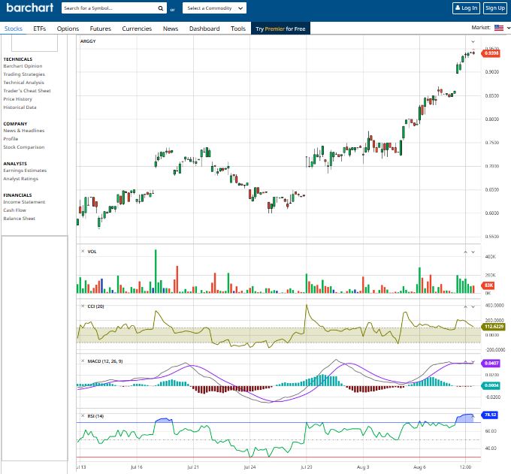Open Stock Comparison link

coord(24,147)
